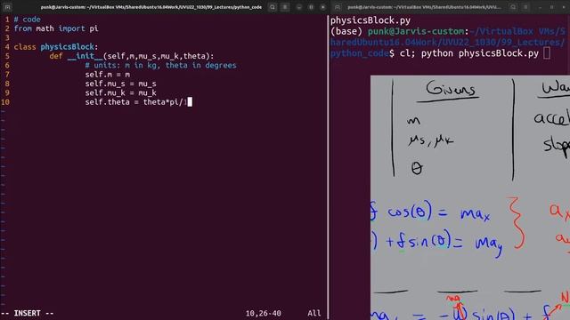
Task: Open new tab icon in left terminal
Action: tap(7, 7)
